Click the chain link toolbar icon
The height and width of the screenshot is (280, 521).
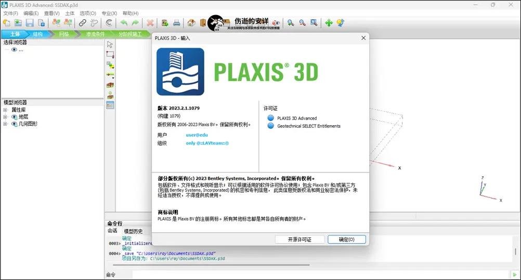(x=82, y=23)
